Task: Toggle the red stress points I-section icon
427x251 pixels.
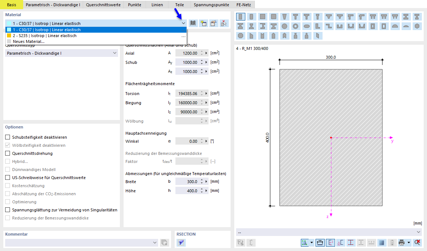Action: click(x=351, y=242)
